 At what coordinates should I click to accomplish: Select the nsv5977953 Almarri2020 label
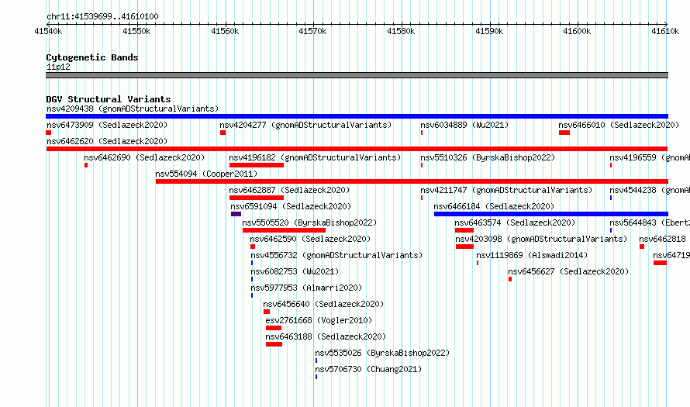306,288
